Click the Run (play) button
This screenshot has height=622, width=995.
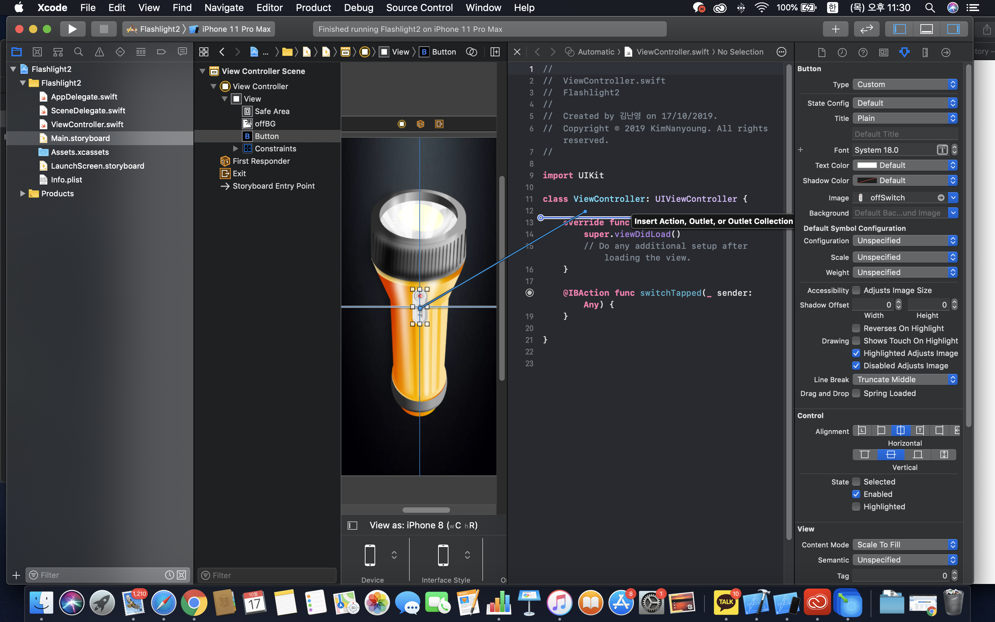tap(72, 29)
